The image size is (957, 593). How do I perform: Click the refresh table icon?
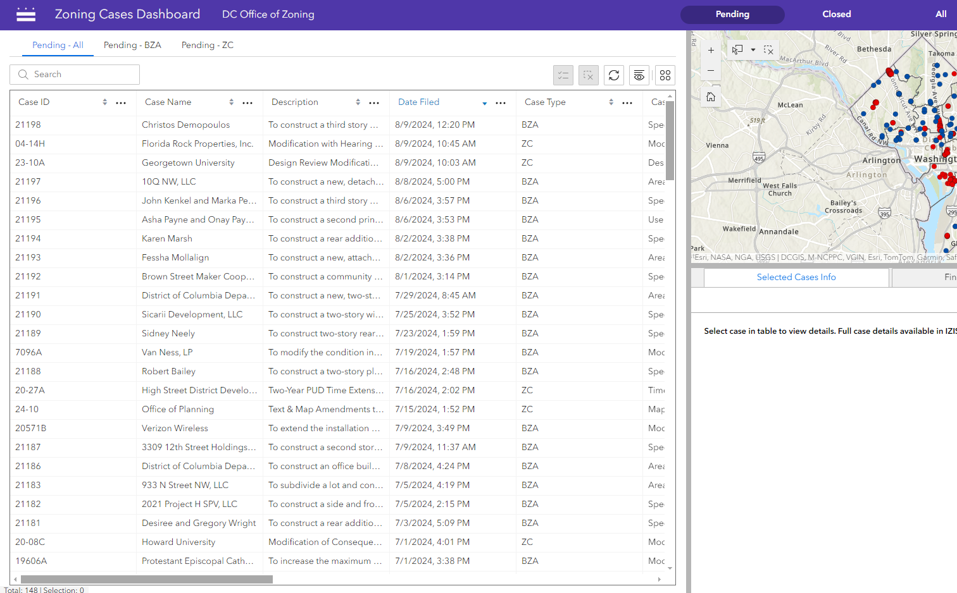point(613,75)
